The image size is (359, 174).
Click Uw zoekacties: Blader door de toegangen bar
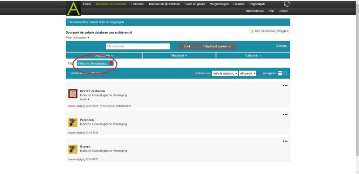(x=178, y=22)
